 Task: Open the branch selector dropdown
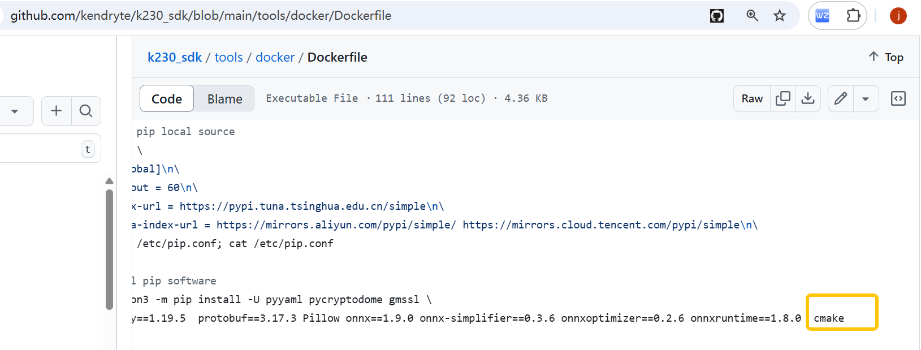[15, 111]
